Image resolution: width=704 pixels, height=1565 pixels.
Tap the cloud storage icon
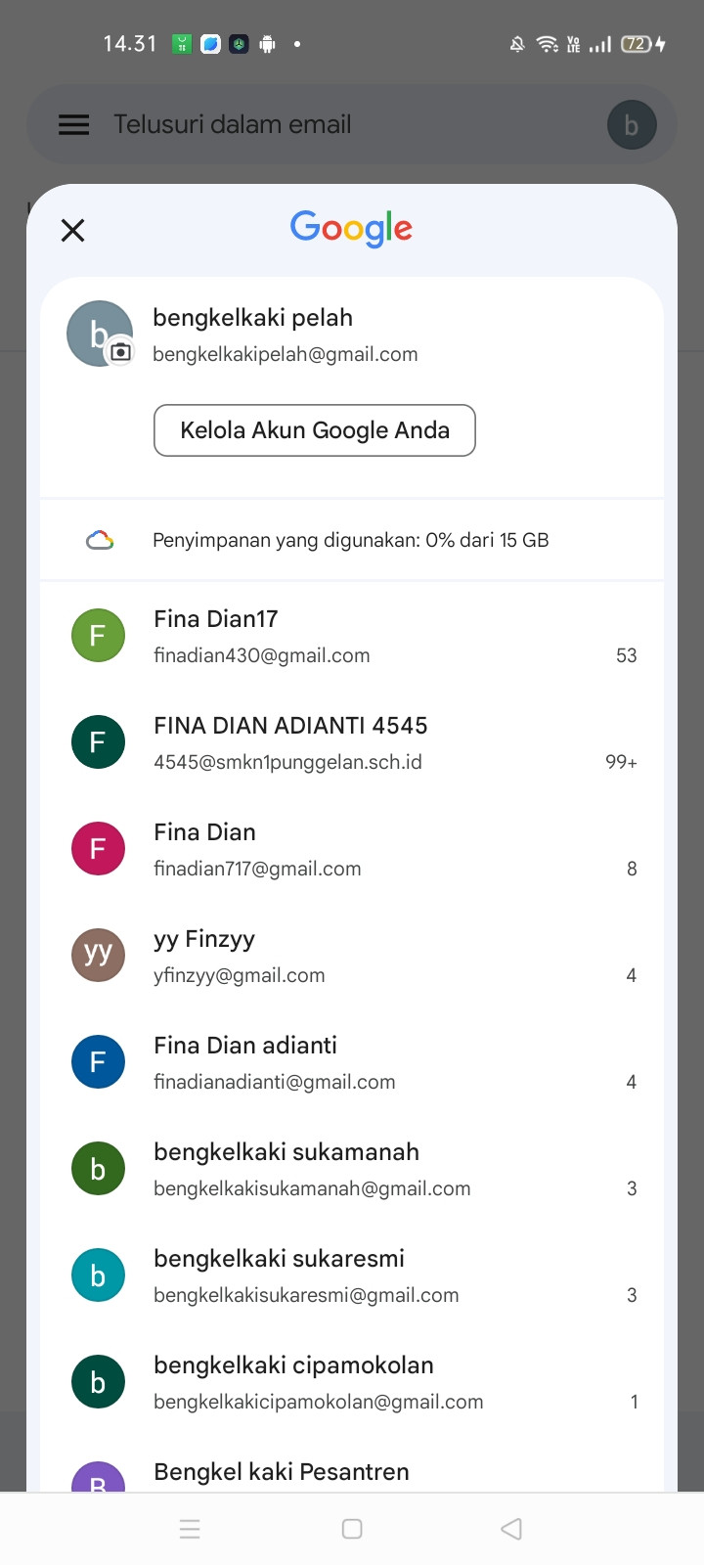click(100, 540)
